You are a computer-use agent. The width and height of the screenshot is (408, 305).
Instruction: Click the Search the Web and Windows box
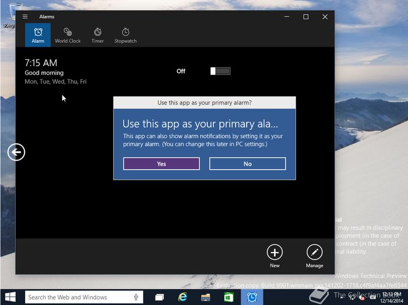coord(76,297)
